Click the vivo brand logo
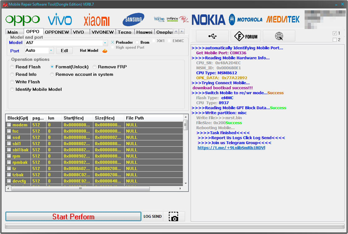This screenshot has height=234, width=348. pos(60,19)
